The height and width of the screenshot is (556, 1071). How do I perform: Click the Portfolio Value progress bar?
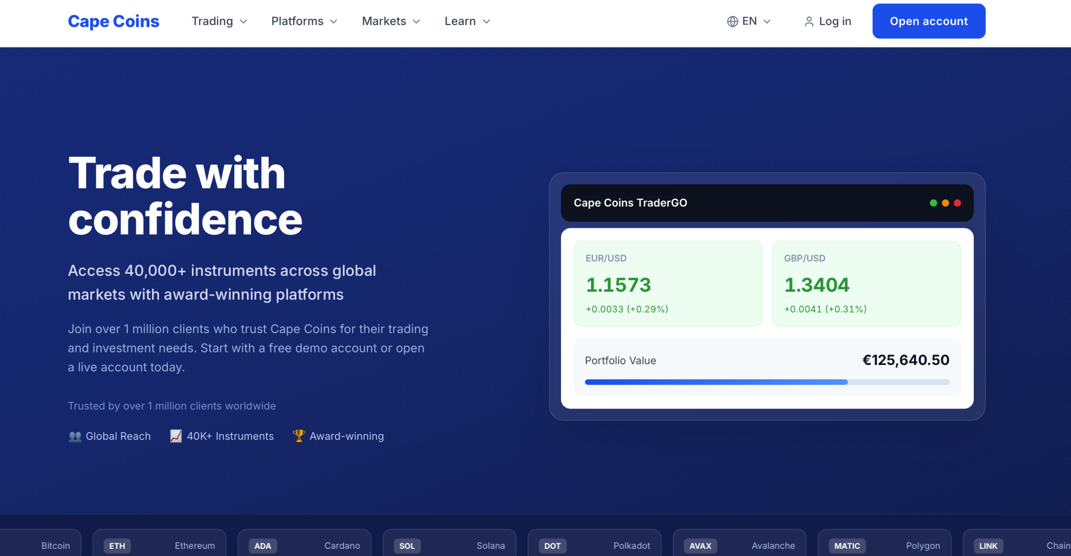767,382
